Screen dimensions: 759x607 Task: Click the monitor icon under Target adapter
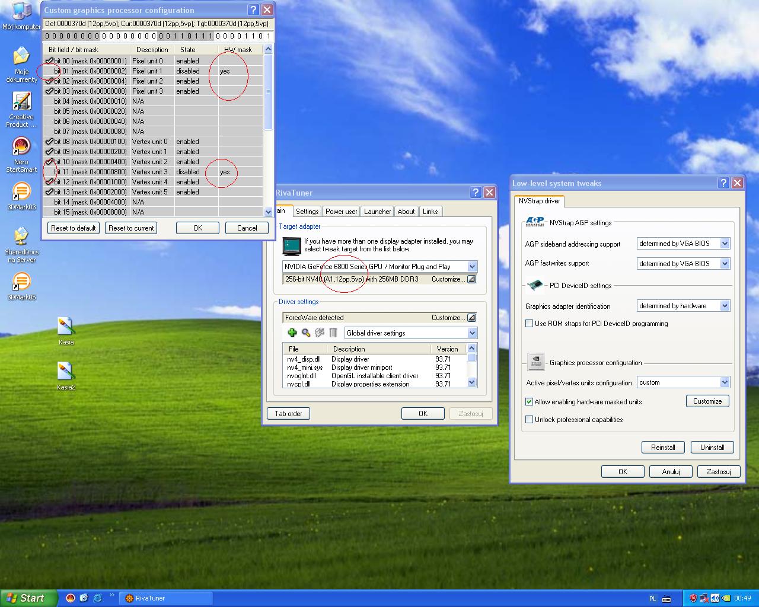click(x=292, y=245)
